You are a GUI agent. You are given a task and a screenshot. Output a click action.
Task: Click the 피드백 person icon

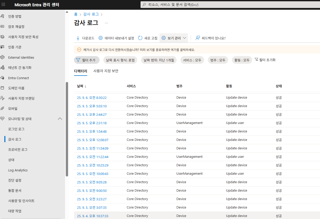coord(198,38)
